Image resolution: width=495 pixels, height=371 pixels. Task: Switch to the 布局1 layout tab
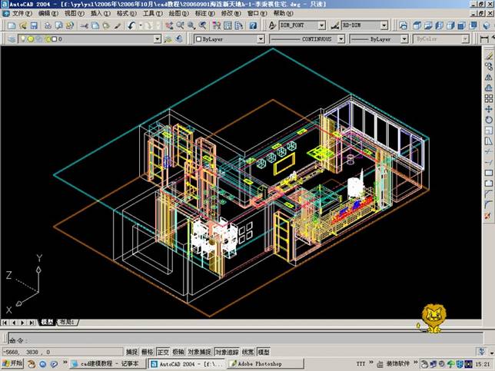pyautogui.click(x=69, y=323)
